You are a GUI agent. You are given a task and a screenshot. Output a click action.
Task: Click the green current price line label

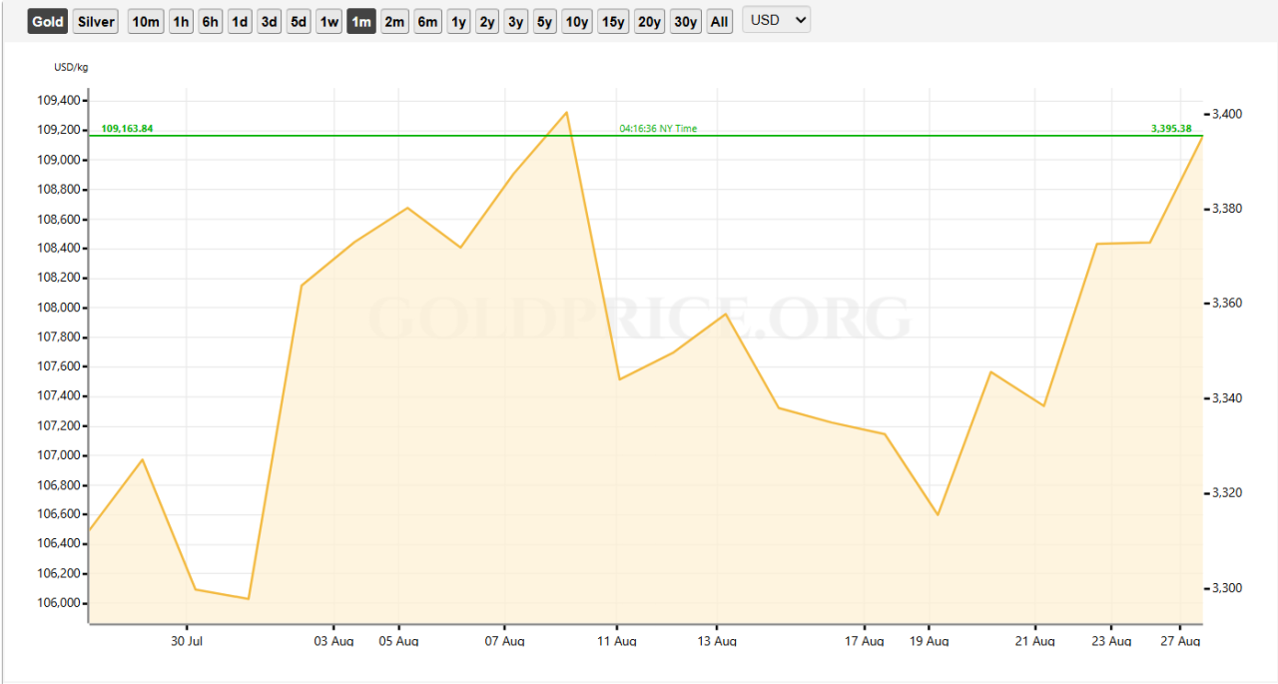(x=127, y=129)
